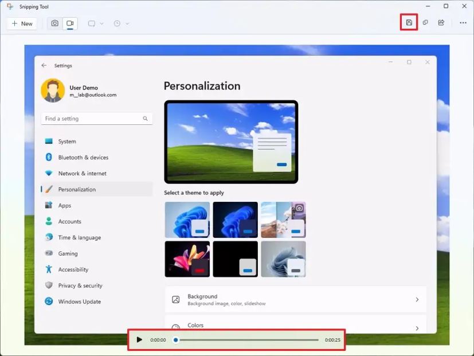Switch to Record video mode
The width and height of the screenshot is (474, 356).
coord(70,24)
